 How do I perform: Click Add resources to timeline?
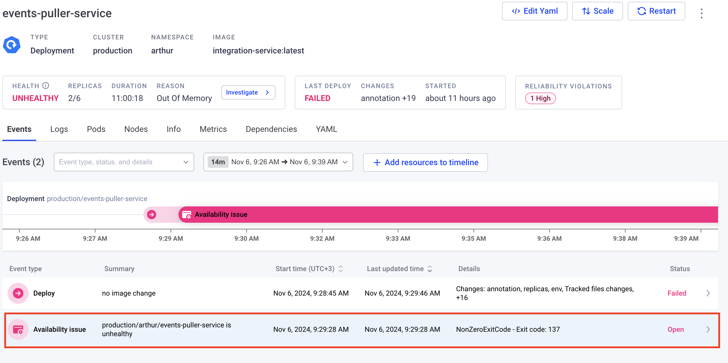coord(425,163)
